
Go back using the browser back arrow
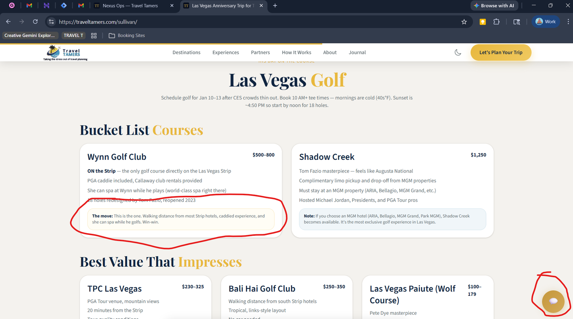coord(8,21)
